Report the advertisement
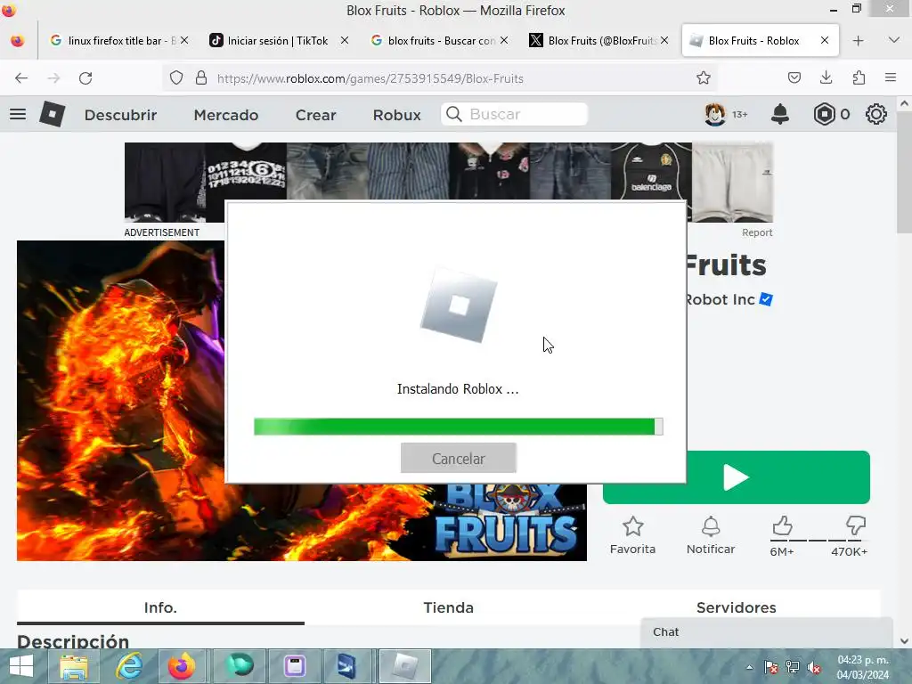This screenshot has height=684, width=912. click(757, 232)
